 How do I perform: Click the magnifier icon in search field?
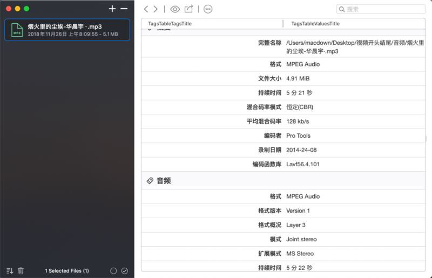pos(342,9)
